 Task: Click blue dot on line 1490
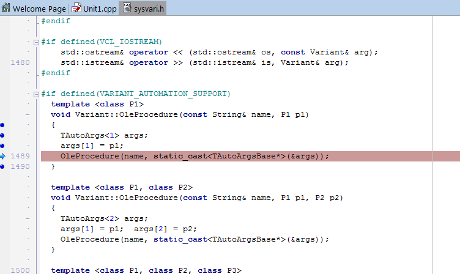[x=3, y=166]
